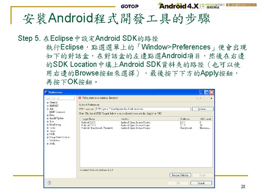Viewport: 261px width, 195px height.
Task: Click the Android 4.X book logo
Action: pos(179,6)
